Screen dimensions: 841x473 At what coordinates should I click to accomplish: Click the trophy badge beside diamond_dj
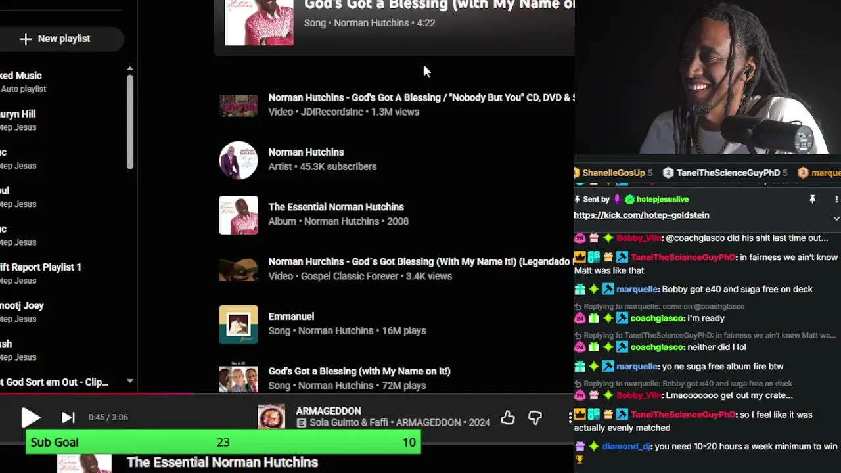point(580,460)
